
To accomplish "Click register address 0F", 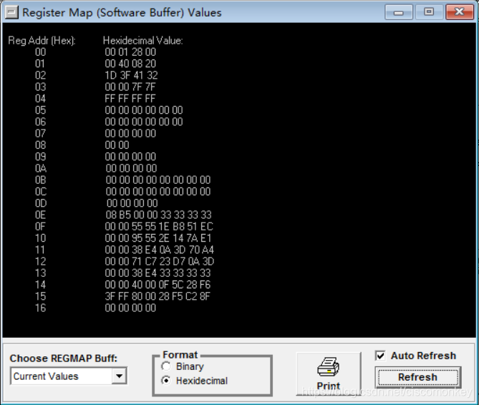I will (40, 226).
